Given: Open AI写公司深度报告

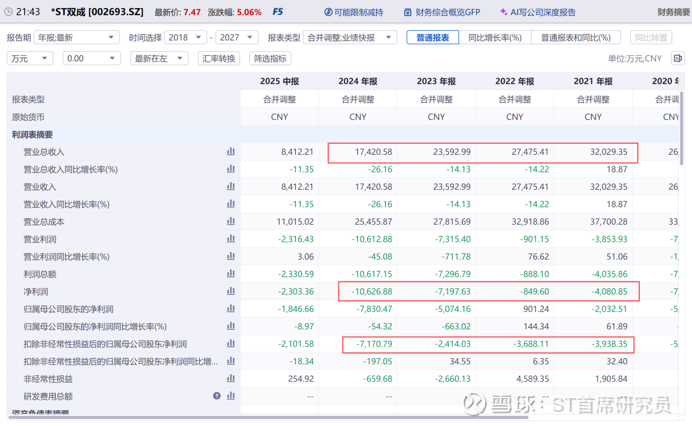Looking at the screenshot, I should point(537,12).
